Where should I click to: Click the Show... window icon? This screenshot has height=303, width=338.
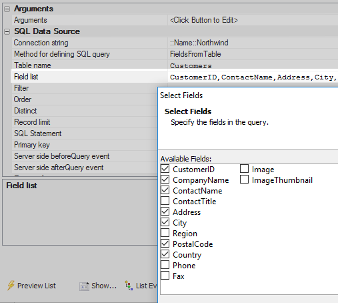click(x=84, y=286)
